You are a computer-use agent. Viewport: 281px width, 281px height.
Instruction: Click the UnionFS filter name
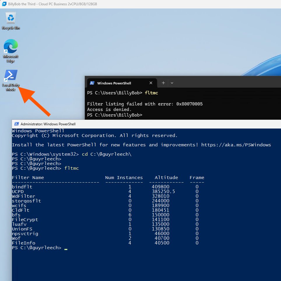click(22, 229)
